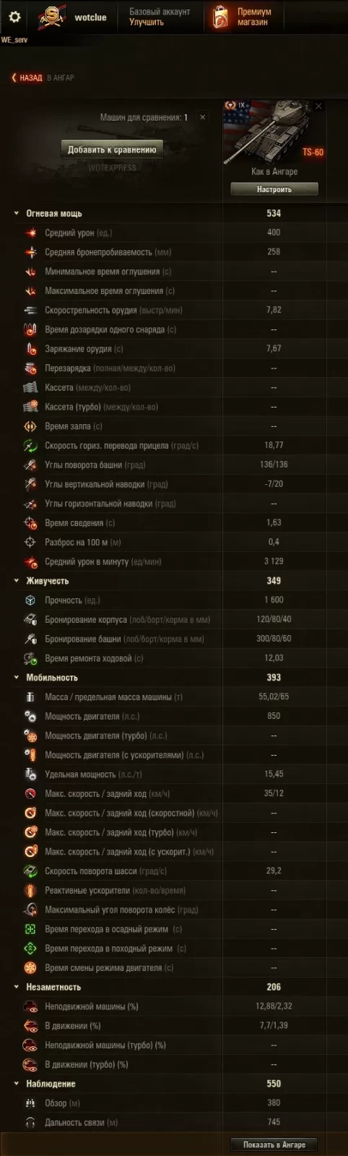Collapse the Огневая мощь section
Screen dimensions: 348x1156
coord(17,214)
